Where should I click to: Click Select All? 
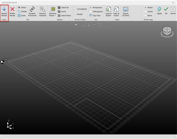[x=63, y=7]
